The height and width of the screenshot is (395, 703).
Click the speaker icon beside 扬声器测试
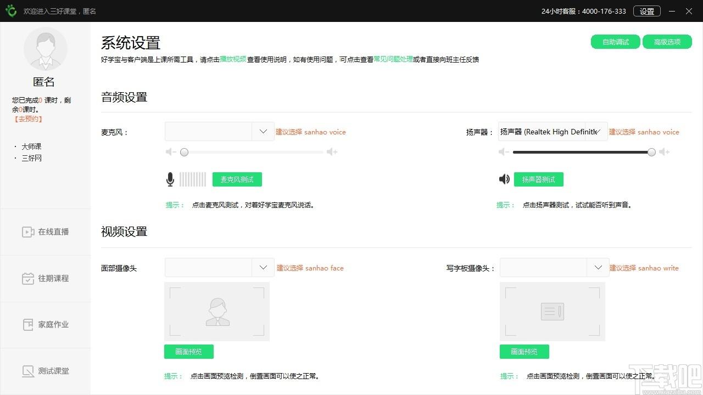[504, 179]
